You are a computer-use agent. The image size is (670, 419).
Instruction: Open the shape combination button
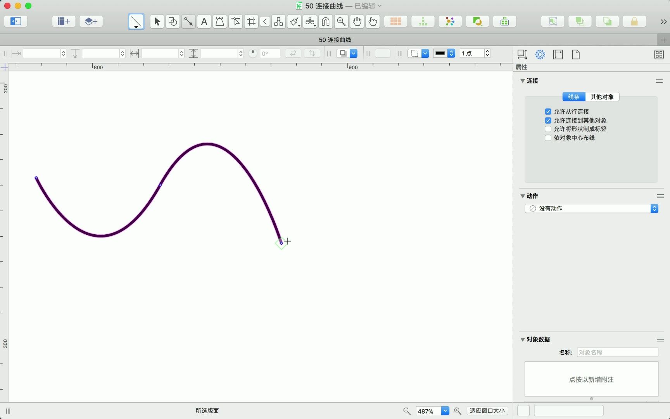(x=477, y=21)
